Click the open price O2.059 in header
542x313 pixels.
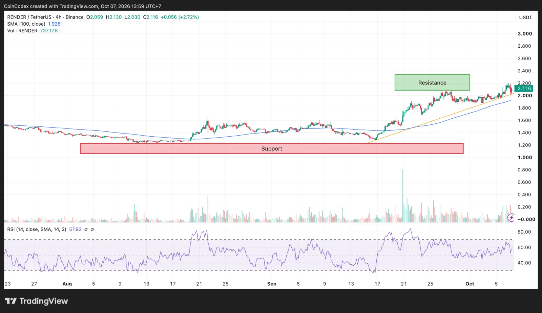click(x=95, y=17)
